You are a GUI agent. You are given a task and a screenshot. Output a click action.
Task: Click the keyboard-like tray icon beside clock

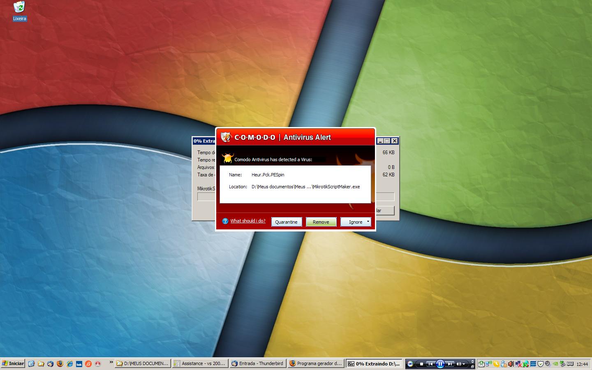[570, 364]
